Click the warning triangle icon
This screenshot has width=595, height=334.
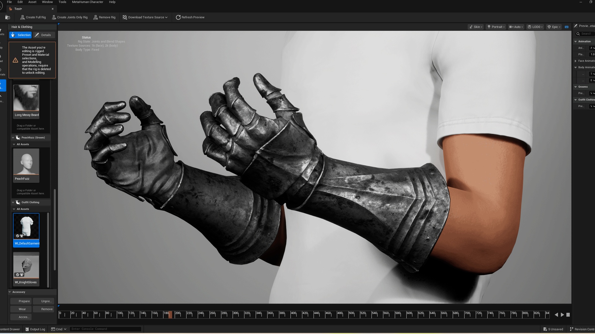15,60
